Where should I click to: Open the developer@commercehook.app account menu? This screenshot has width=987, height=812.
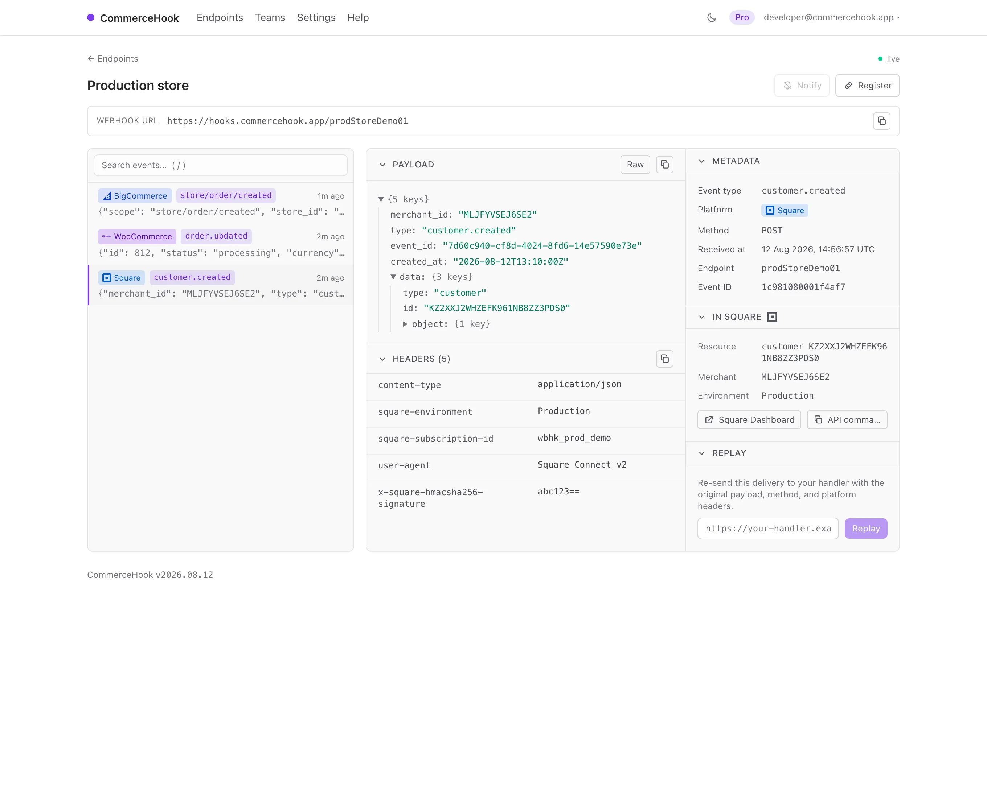point(831,18)
